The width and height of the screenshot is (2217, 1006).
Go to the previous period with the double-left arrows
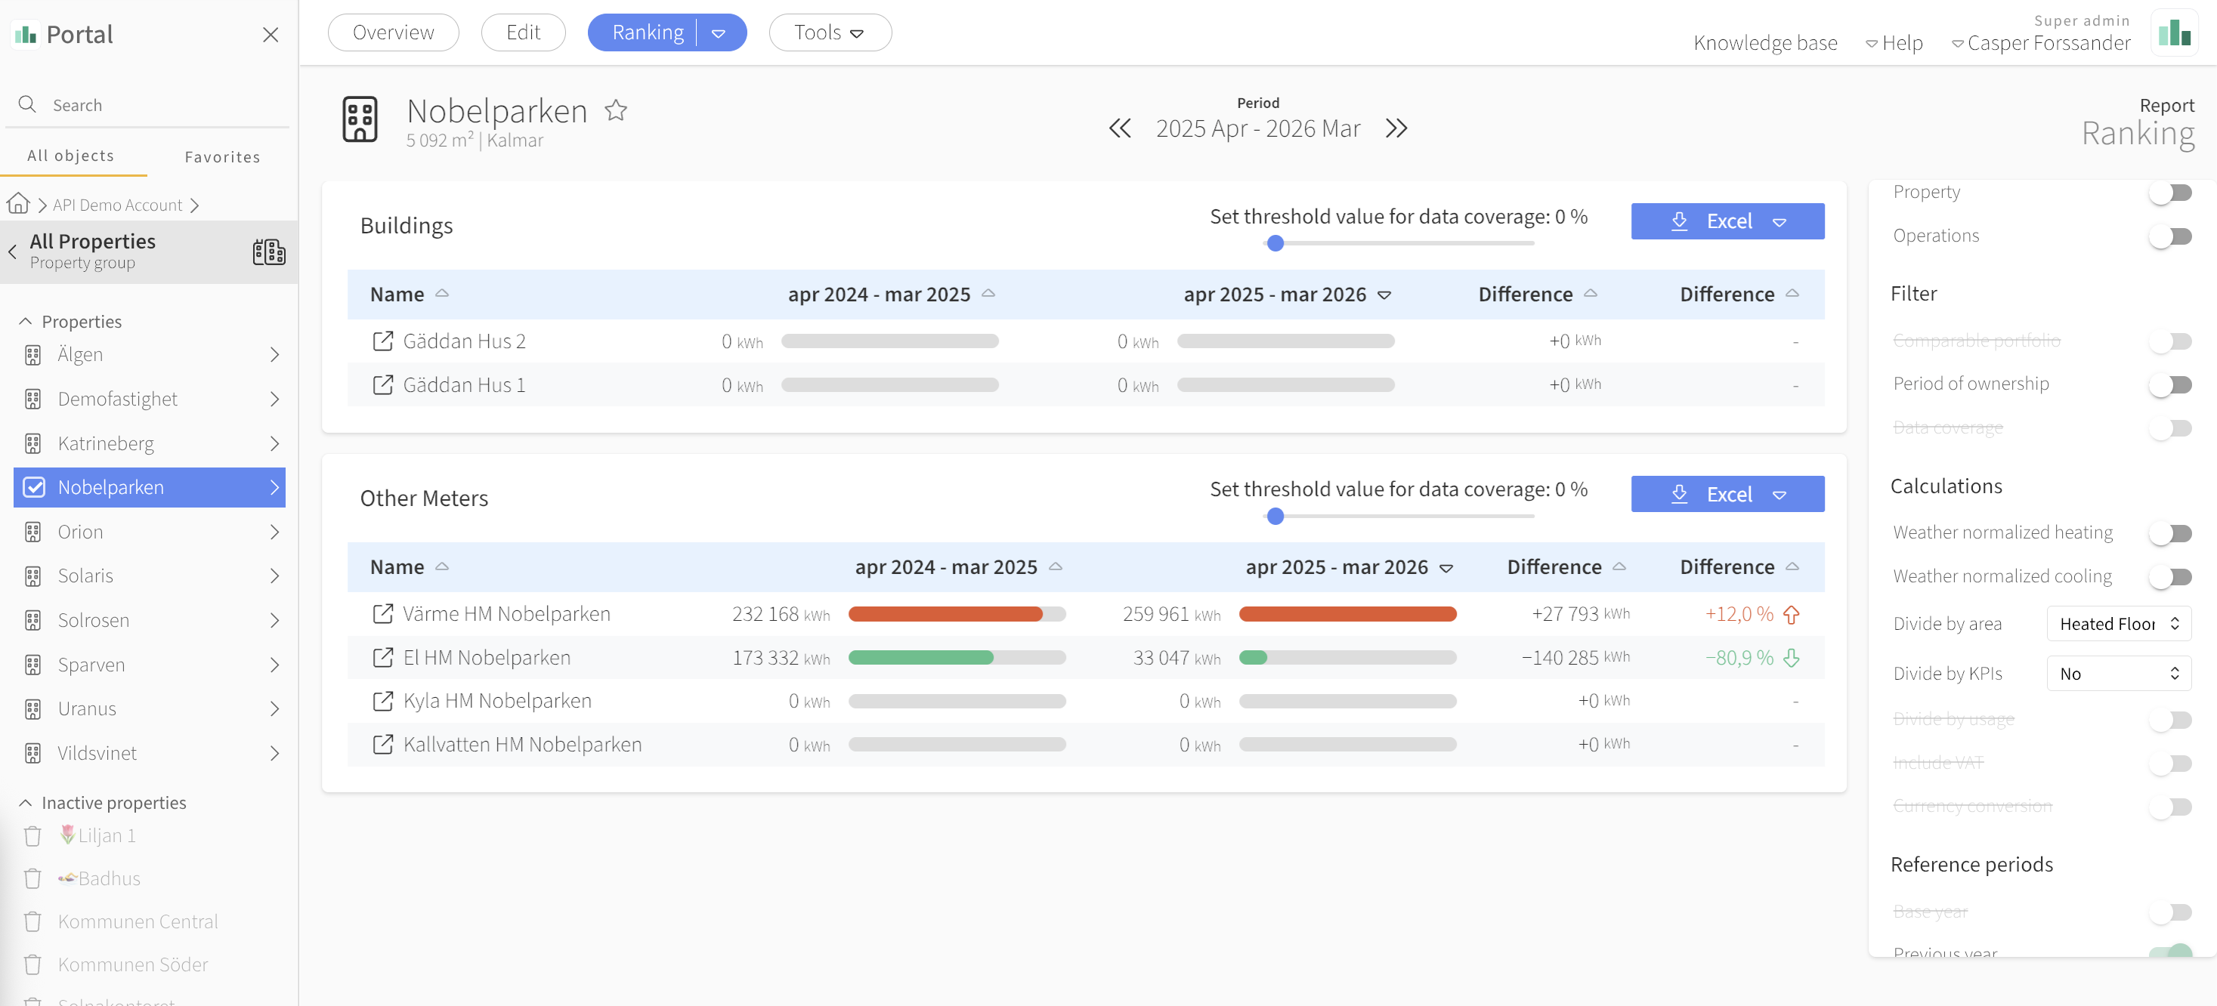pyautogui.click(x=1120, y=128)
